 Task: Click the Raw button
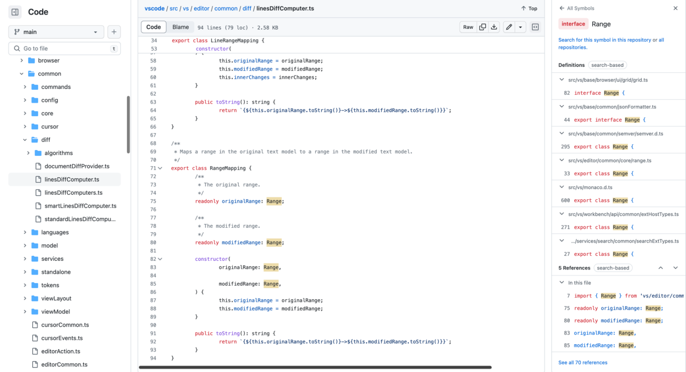point(468,27)
